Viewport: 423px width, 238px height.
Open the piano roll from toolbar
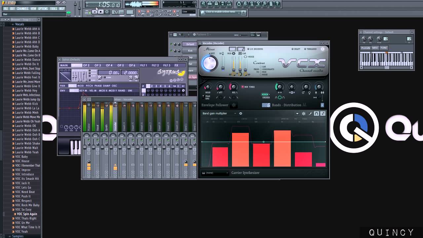(216, 4)
